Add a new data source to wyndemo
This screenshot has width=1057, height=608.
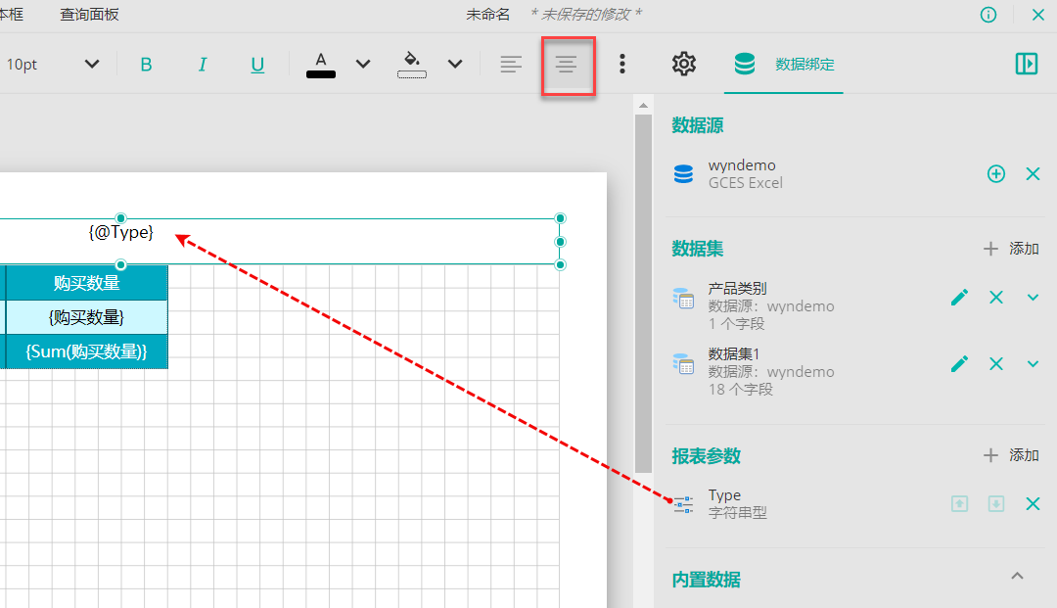point(996,174)
